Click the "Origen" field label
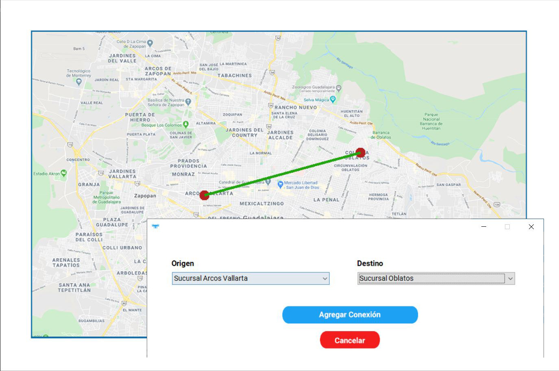559x371 pixels. click(183, 263)
